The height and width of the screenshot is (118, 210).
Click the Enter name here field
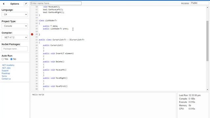point(56,3)
